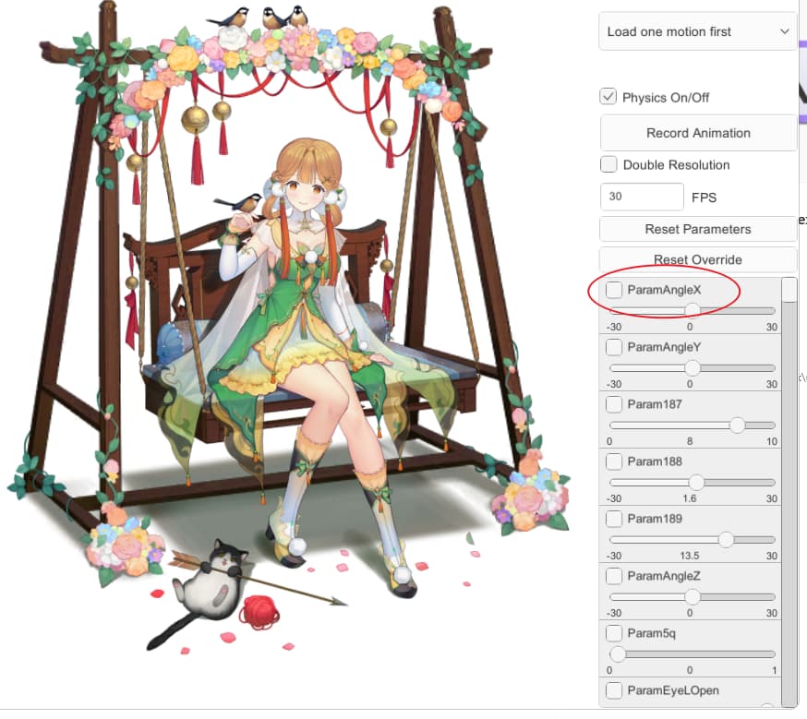
Task: Click the "ParamAngleX" label text
Action: 664,290
